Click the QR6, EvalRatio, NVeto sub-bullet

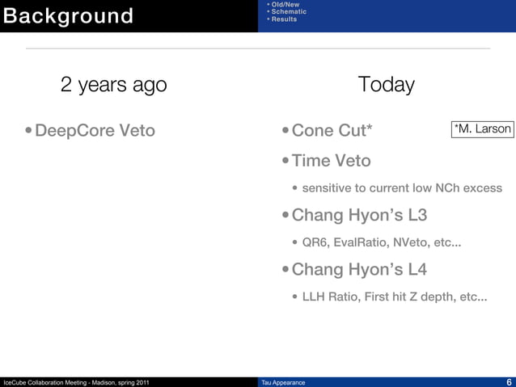(382, 242)
